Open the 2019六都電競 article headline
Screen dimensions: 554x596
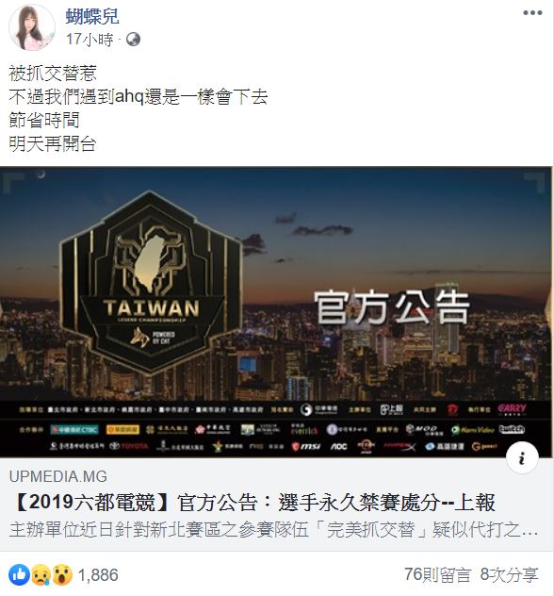pos(253,503)
